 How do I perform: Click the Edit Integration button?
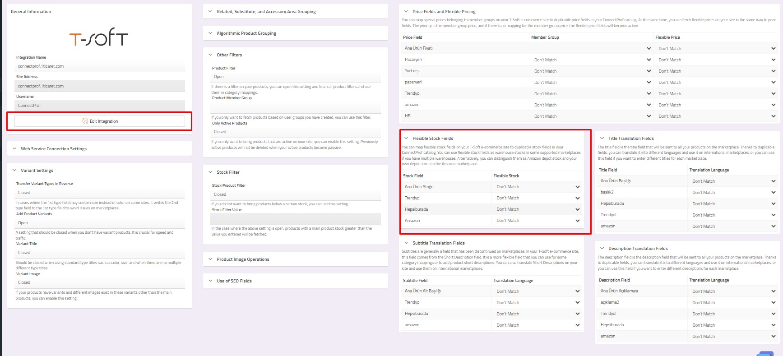pos(100,121)
